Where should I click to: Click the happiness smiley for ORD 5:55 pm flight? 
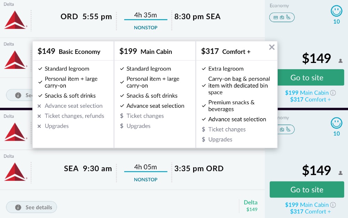337,11
